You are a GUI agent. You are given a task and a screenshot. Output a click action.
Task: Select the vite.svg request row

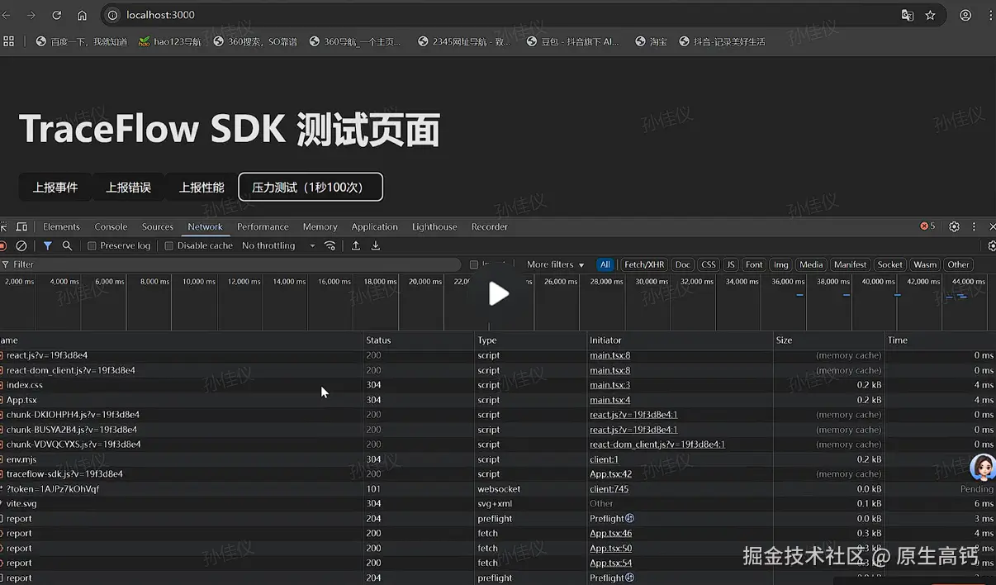498,504
